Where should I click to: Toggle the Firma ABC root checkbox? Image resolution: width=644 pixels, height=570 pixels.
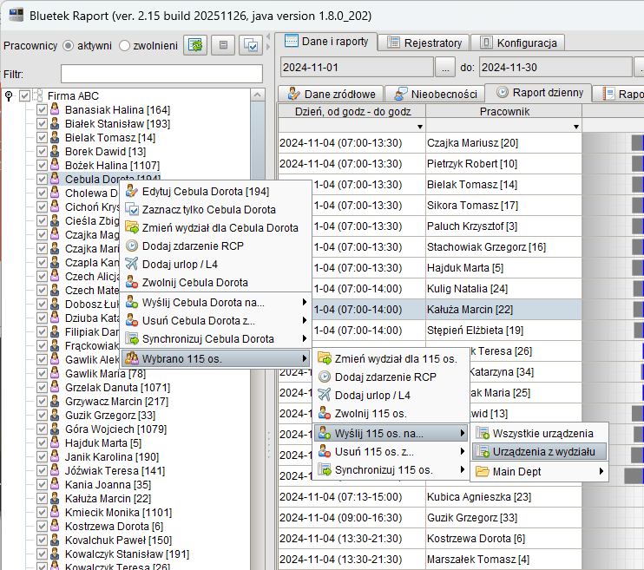[24, 95]
